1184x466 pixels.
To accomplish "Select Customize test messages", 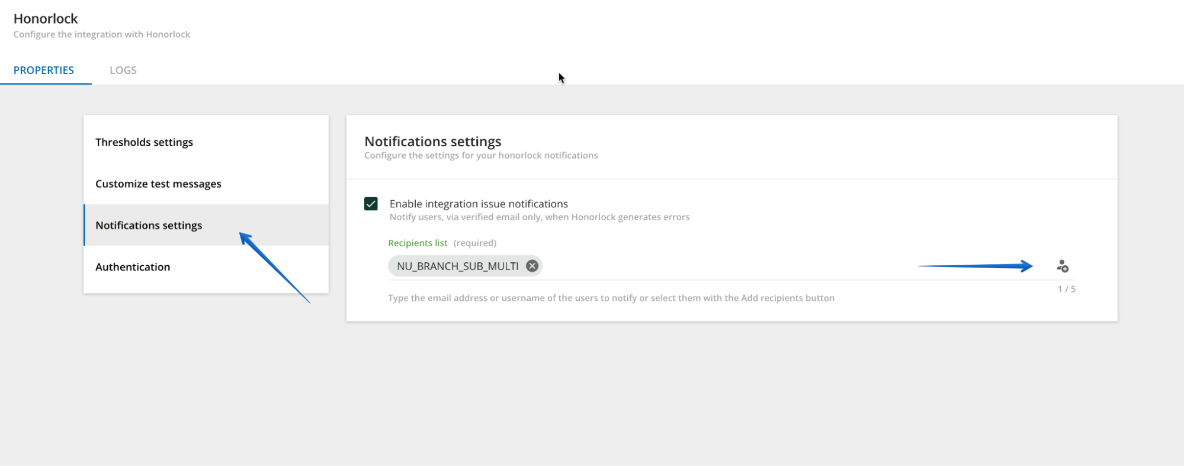I will point(206,184).
